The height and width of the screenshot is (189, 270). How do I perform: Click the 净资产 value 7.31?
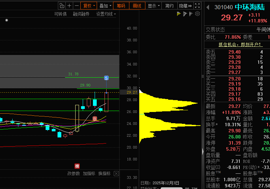[x=236, y=162]
